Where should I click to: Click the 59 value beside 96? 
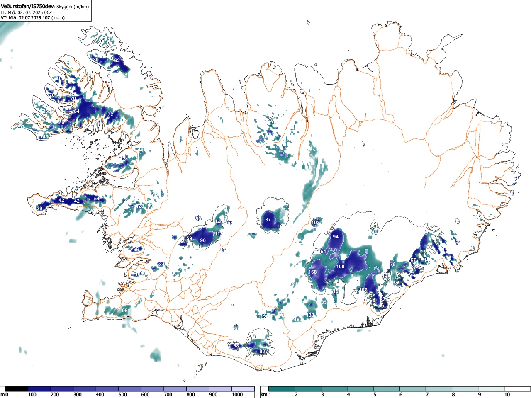tap(189, 238)
